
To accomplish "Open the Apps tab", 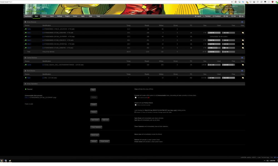I will 83,16.
